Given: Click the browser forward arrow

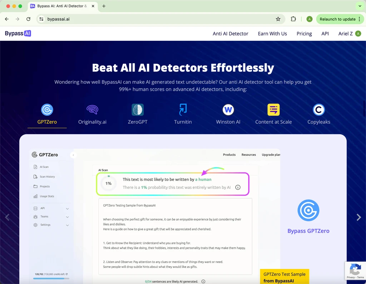Looking at the screenshot, I should (18, 19).
